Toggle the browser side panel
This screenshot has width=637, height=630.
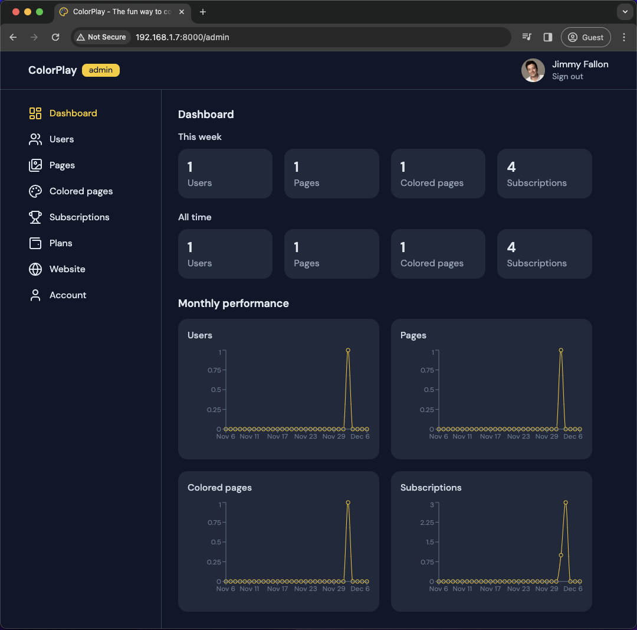coord(547,37)
